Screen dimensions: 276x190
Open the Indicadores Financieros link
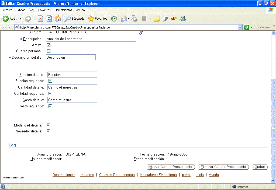click(x=158, y=175)
